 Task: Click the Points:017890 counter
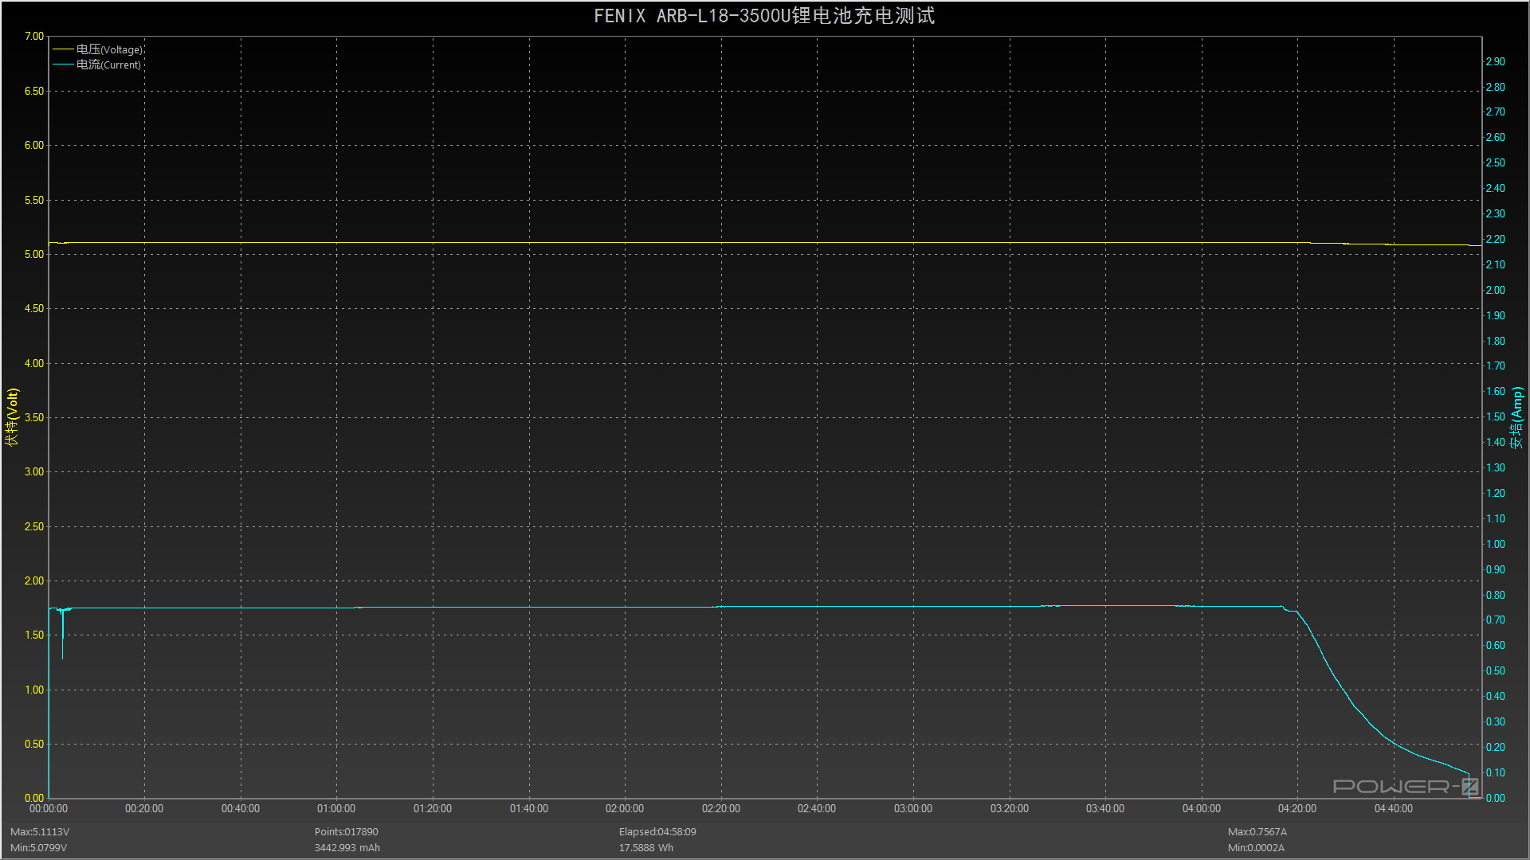click(x=346, y=831)
